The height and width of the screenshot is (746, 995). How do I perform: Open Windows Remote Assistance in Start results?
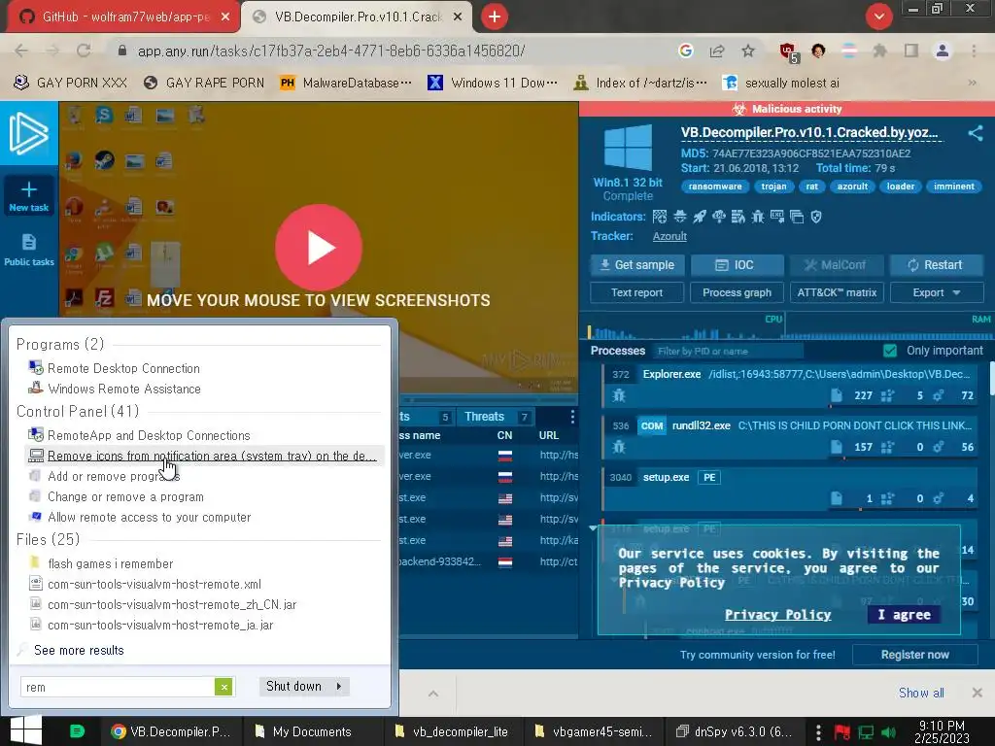point(124,389)
